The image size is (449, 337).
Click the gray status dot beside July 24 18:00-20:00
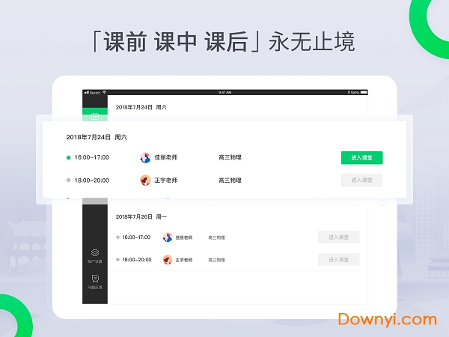tap(69, 180)
